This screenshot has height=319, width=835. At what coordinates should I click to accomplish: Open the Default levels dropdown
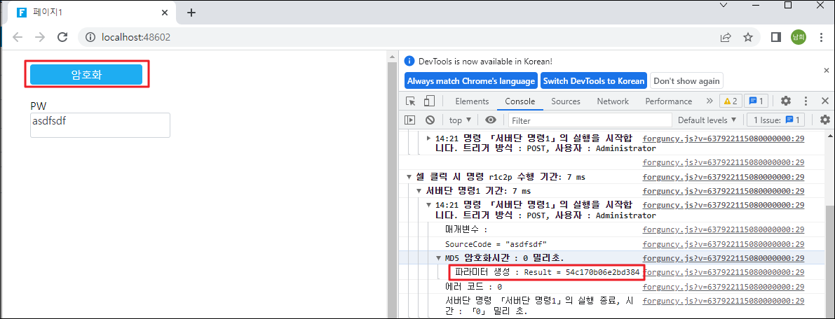pyautogui.click(x=707, y=120)
